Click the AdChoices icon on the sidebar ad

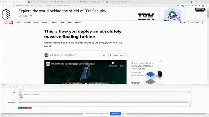click(161, 61)
